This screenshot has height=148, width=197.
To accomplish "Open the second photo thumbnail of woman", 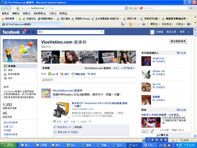I will tap(70, 57).
